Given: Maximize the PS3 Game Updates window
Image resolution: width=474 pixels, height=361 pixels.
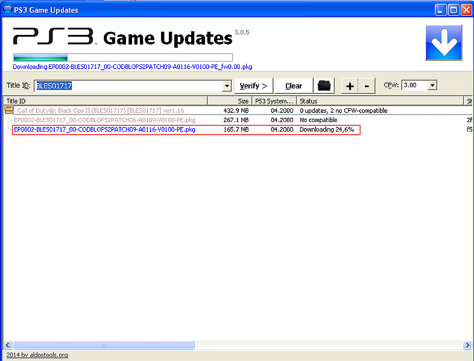Looking at the screenshot, I should click(453, 10).
